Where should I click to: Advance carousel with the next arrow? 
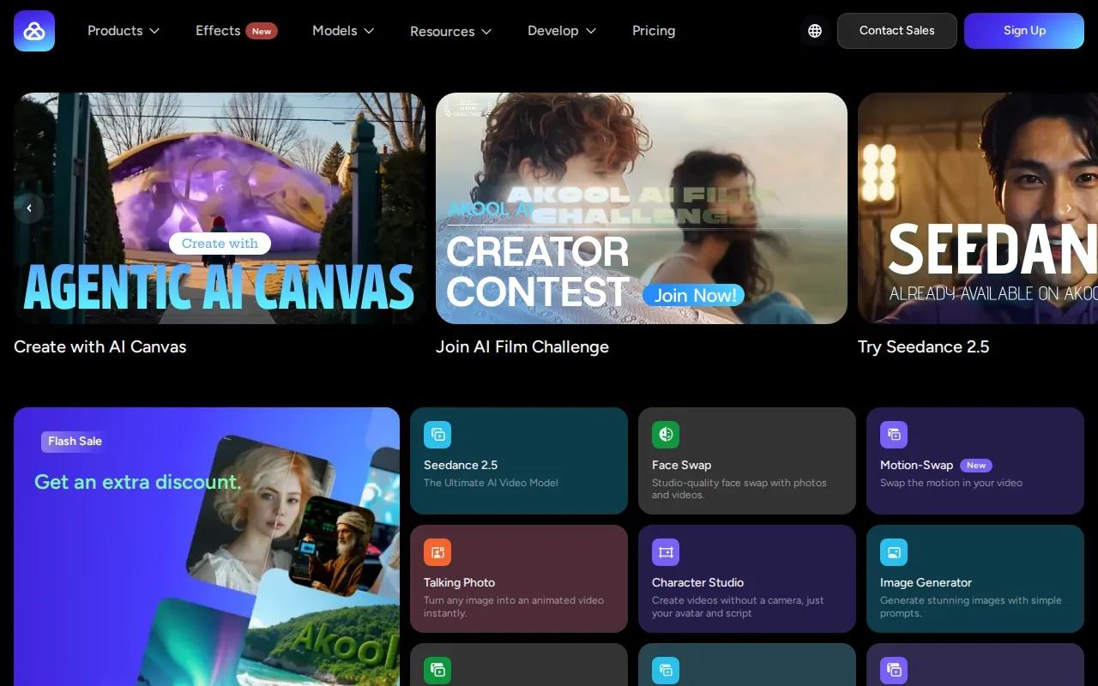click(x=1069, y=208)
